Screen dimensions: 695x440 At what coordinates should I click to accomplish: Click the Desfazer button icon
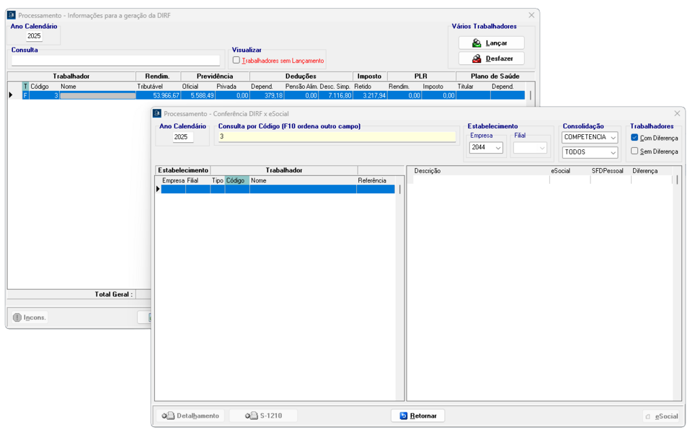point(477,58)
